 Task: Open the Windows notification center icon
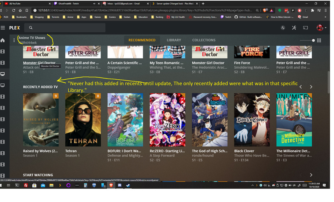[x=324, y=185]
